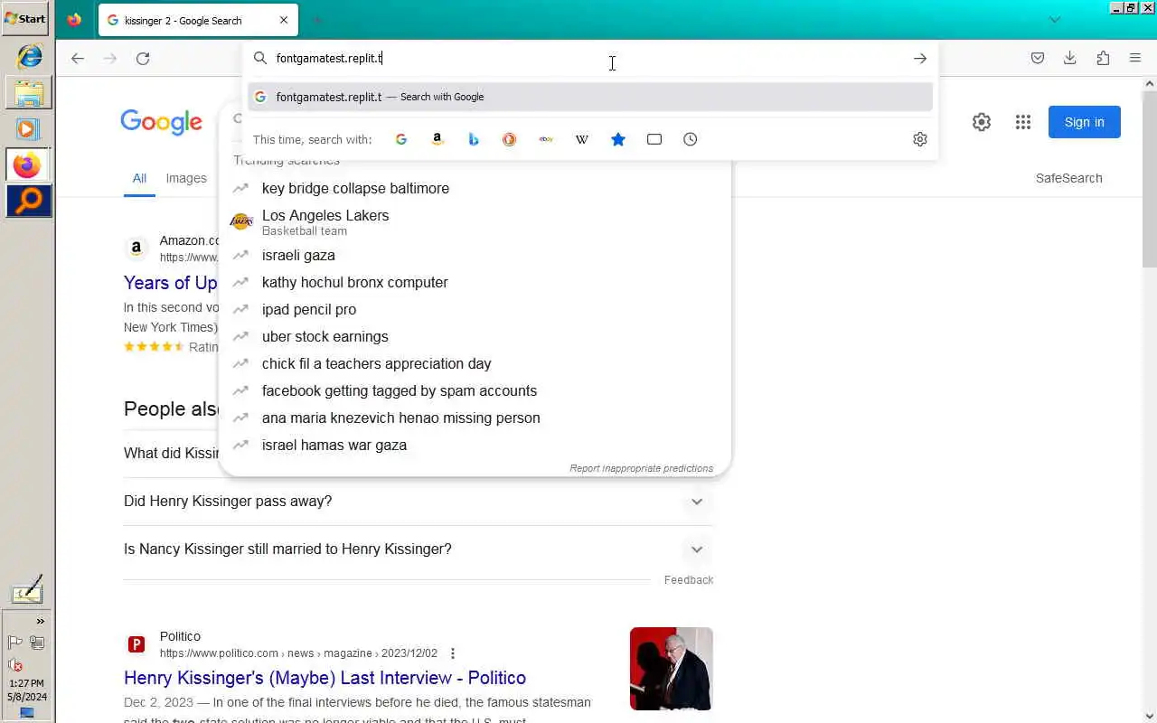Click Report inappropriate predictions
Viewport: 1157px width, 723px height.
tap(641, 468)
